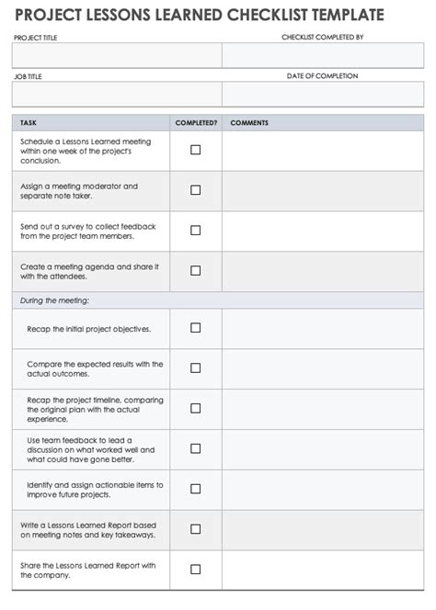Image resolution: width=436 pixels, height=610 pixels.
Task: Check 'Compare the expected results' checkbox
Action: coord(196,368)
